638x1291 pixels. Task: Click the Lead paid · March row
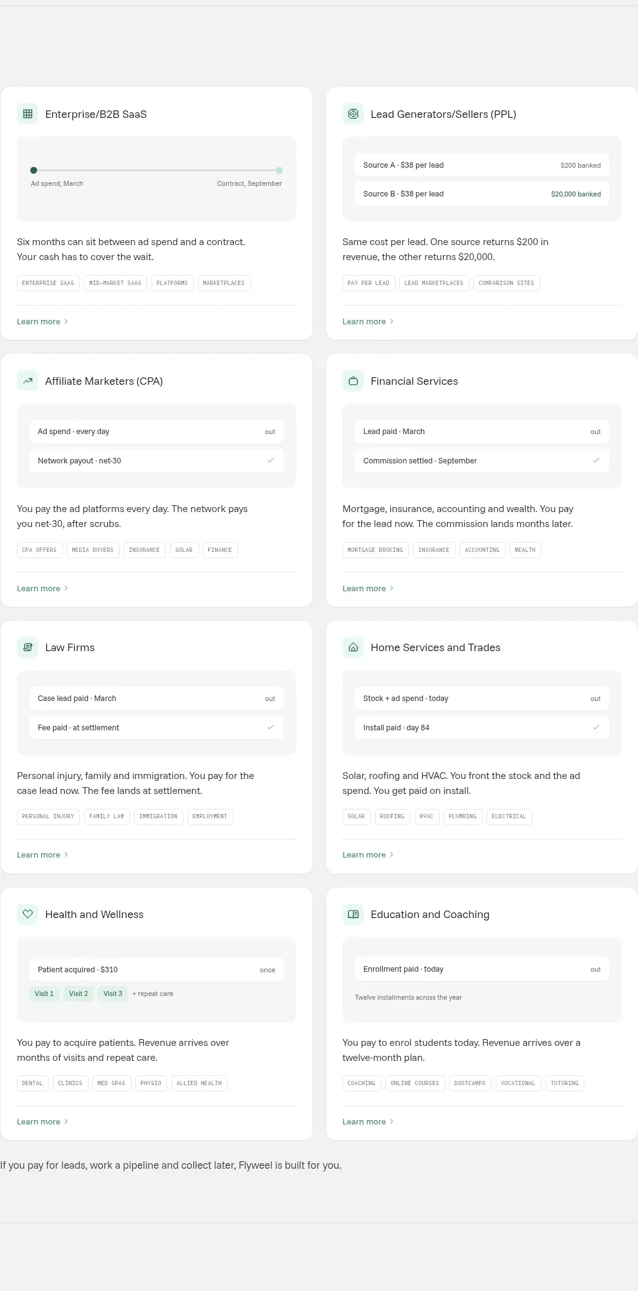tap(482, 432)
